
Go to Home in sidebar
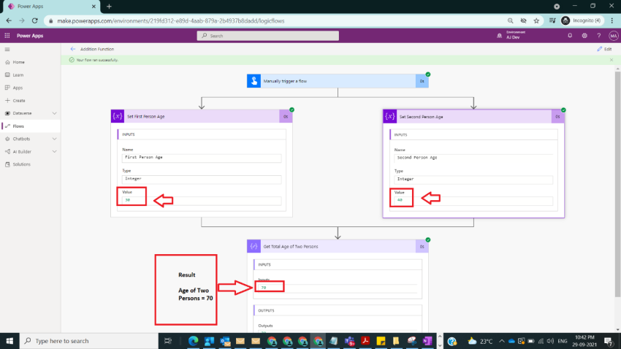tap(18, 62)
